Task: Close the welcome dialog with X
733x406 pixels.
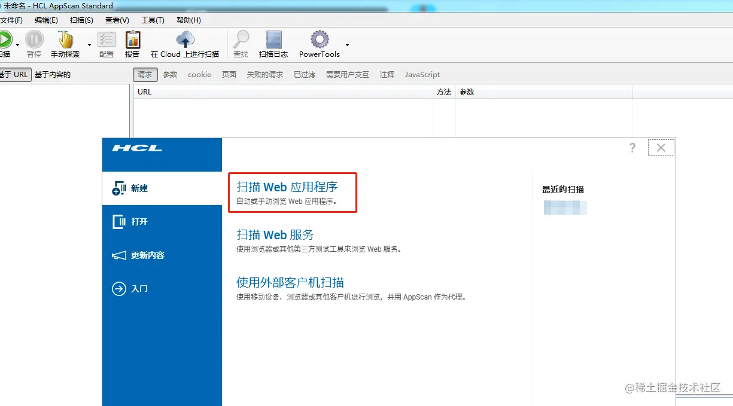Action: [x=661, y=148]
